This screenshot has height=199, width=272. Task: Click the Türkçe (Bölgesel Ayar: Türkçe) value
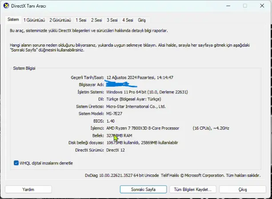pos(134,99)
